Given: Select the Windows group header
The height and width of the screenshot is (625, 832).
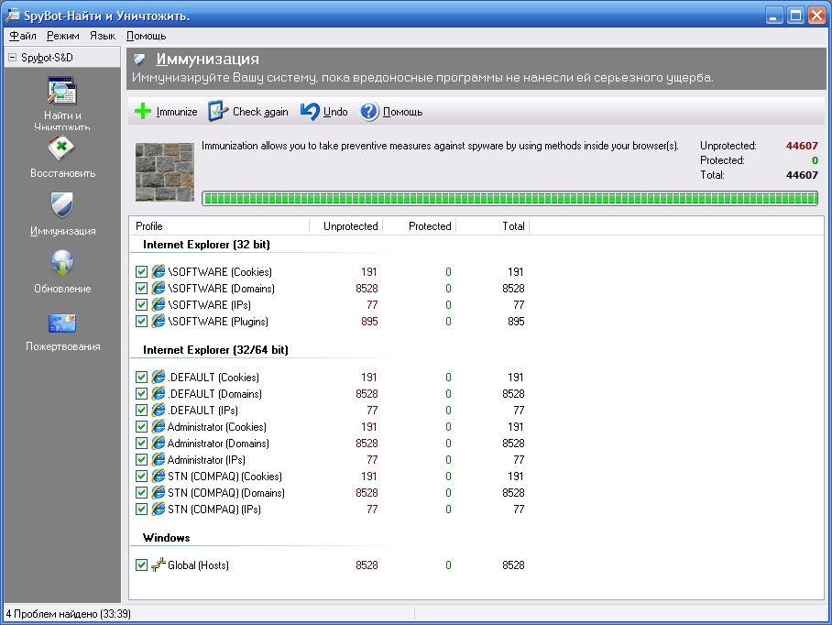Looking at the screenshot, I should (166, 537).
